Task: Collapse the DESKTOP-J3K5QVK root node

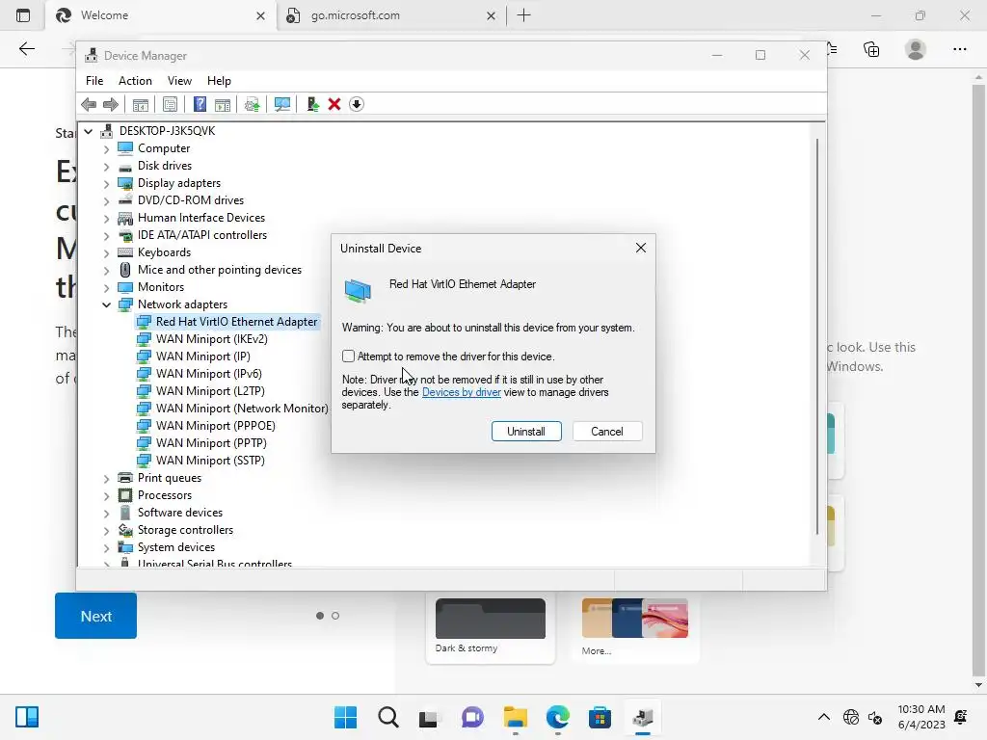Action: (88, 131)
